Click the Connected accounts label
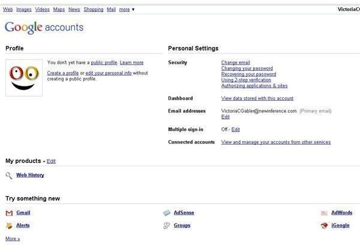360x251 pixels. tap(191, 142)
